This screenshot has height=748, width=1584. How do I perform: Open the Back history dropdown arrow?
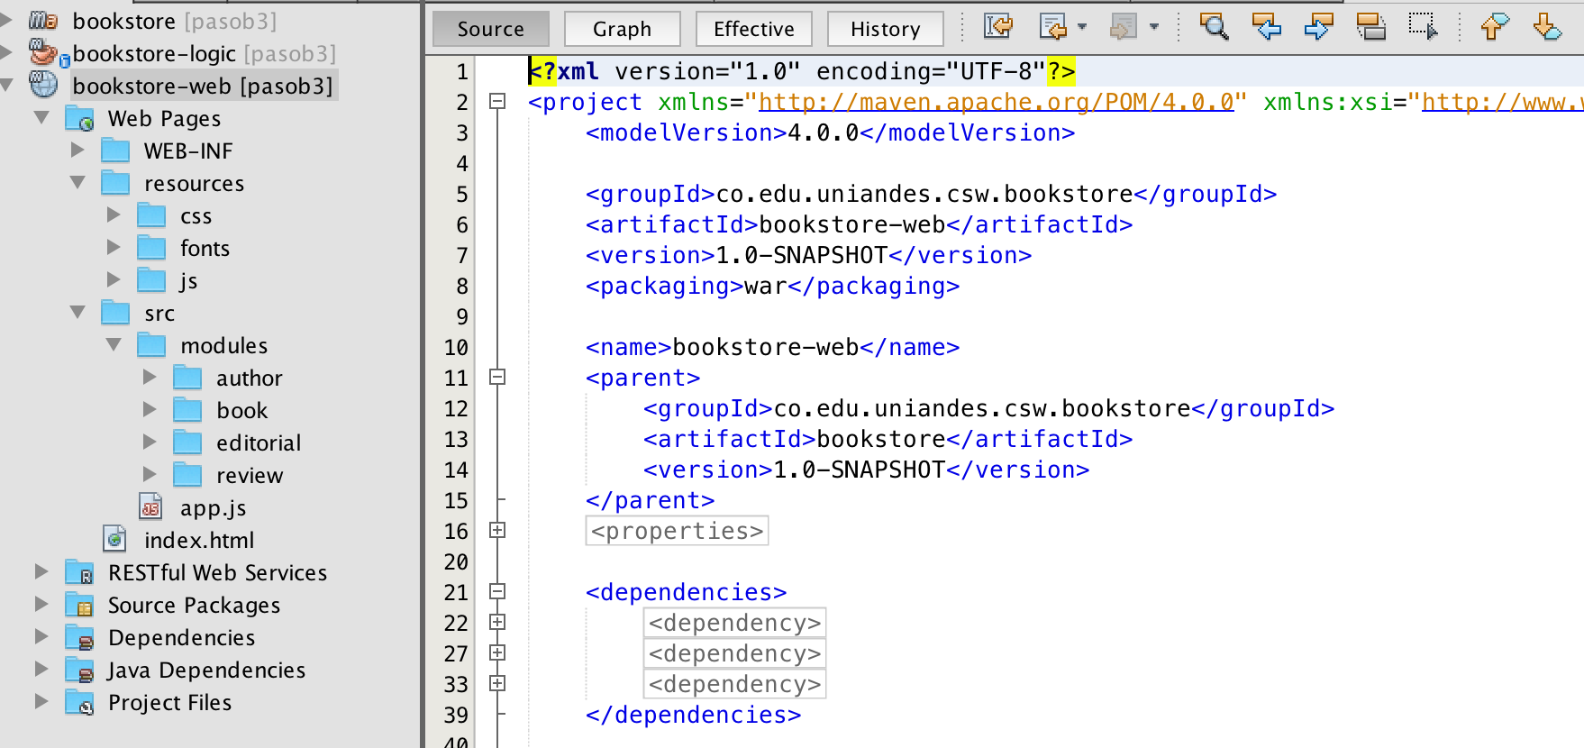(x=1082, y=27)
